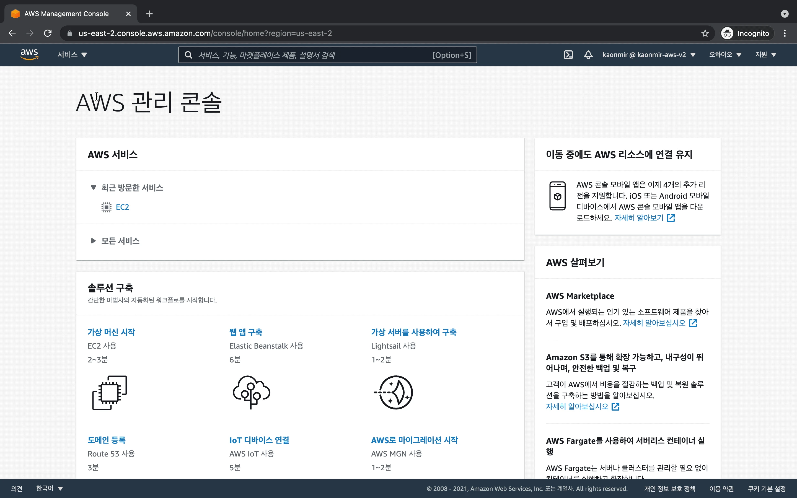Click 자세히 알아보기 in the mobile app card

coord(639,218)
